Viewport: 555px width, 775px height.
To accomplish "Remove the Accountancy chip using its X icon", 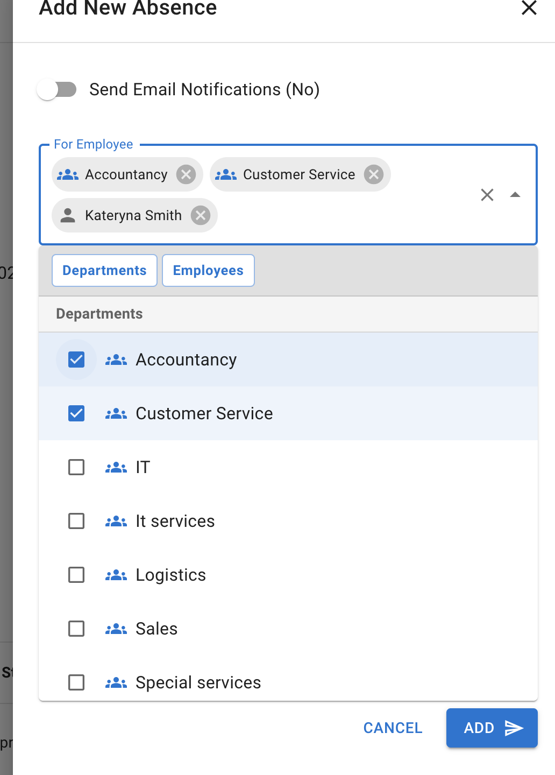I will click(186, 174).
